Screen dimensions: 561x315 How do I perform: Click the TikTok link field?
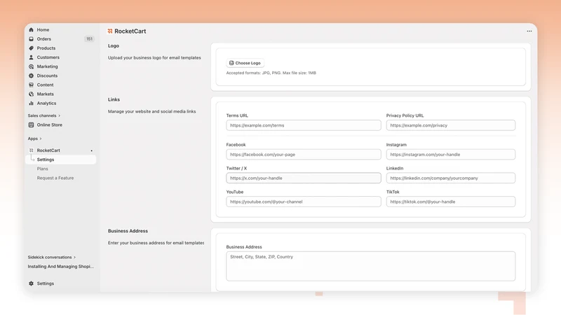pyautogui.click(x=451, y=202)
